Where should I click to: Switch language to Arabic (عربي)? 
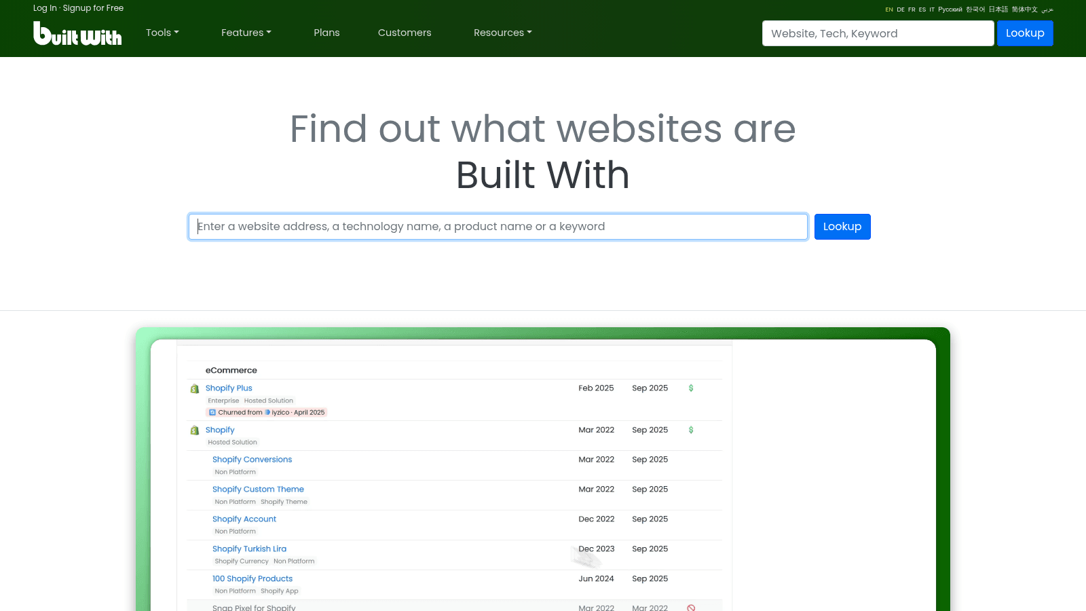tap(1047, 10)
